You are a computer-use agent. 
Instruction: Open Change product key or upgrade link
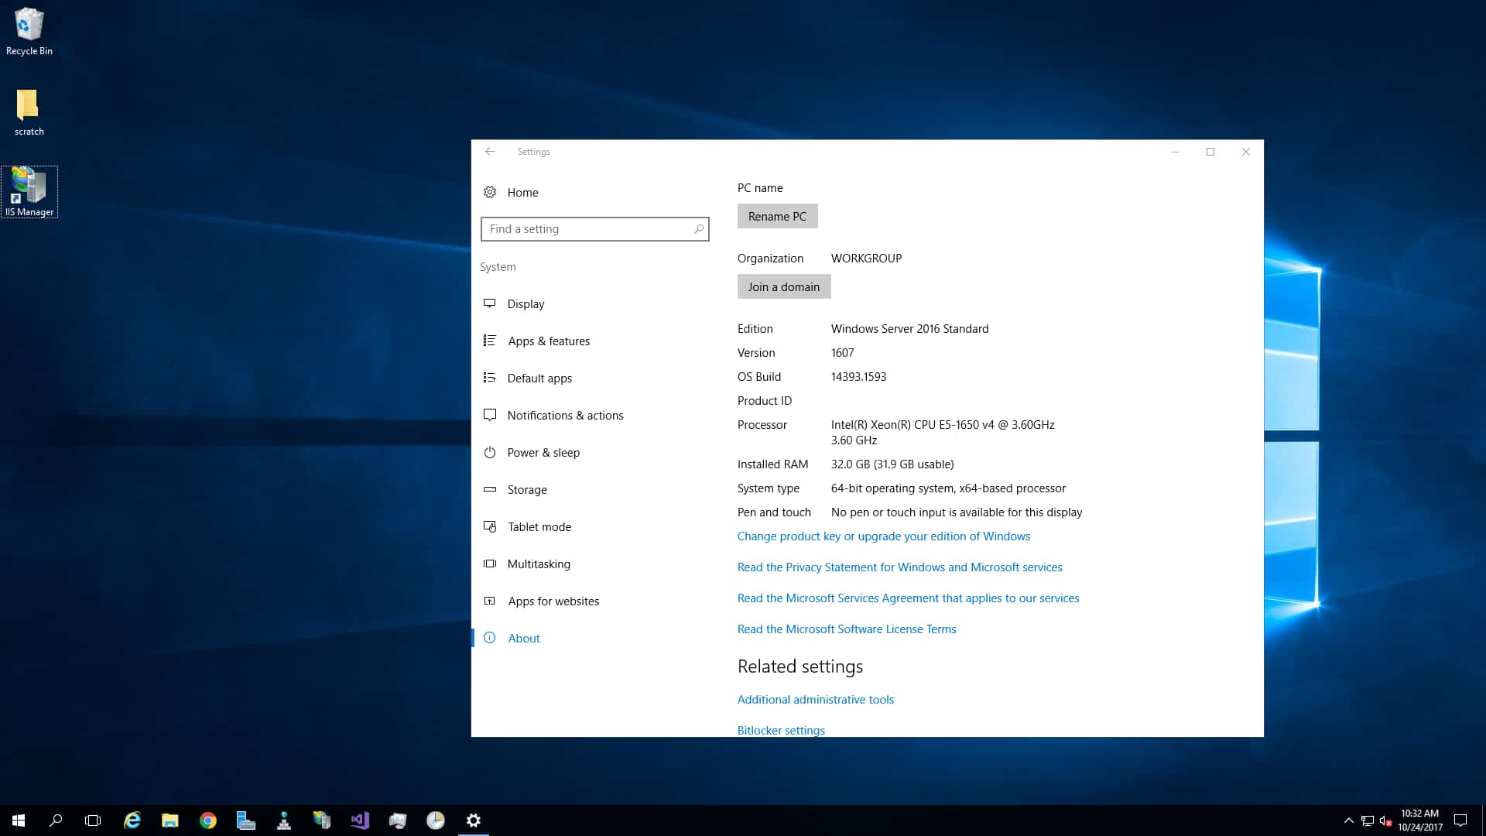tap(883, 536)
